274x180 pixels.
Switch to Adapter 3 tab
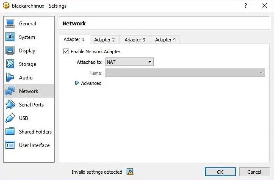point(135,40)
